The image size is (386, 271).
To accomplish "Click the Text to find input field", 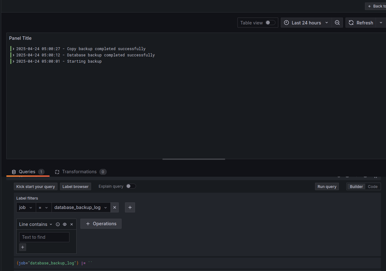I will 44,237.
